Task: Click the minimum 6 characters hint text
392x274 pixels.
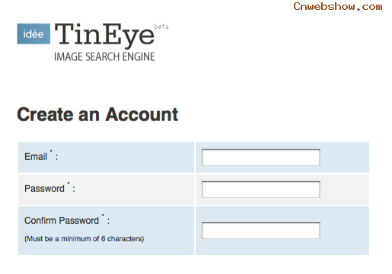Action: [84, 239]
